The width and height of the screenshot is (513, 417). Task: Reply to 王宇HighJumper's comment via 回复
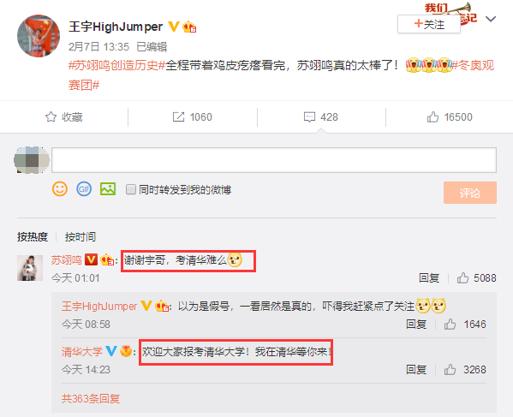click(x=416, y=325)
